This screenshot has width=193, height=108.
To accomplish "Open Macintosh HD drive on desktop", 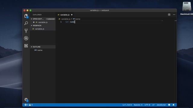I will pos(187,8).
